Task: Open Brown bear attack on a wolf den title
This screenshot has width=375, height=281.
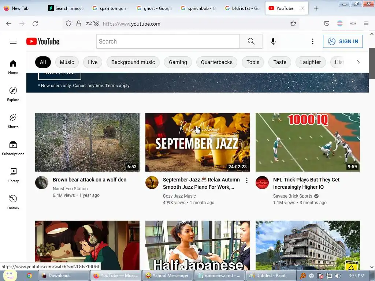Action: point(89,180)
